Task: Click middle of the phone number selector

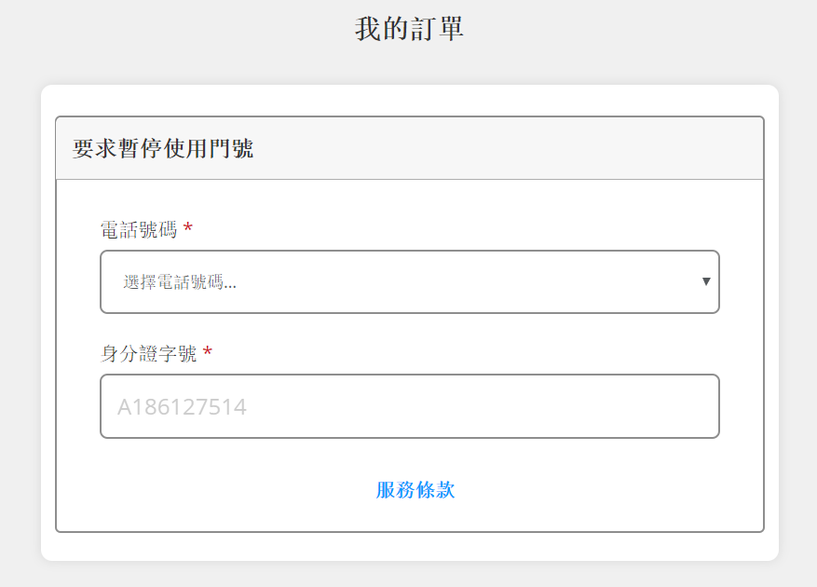Action: point(410,281)
